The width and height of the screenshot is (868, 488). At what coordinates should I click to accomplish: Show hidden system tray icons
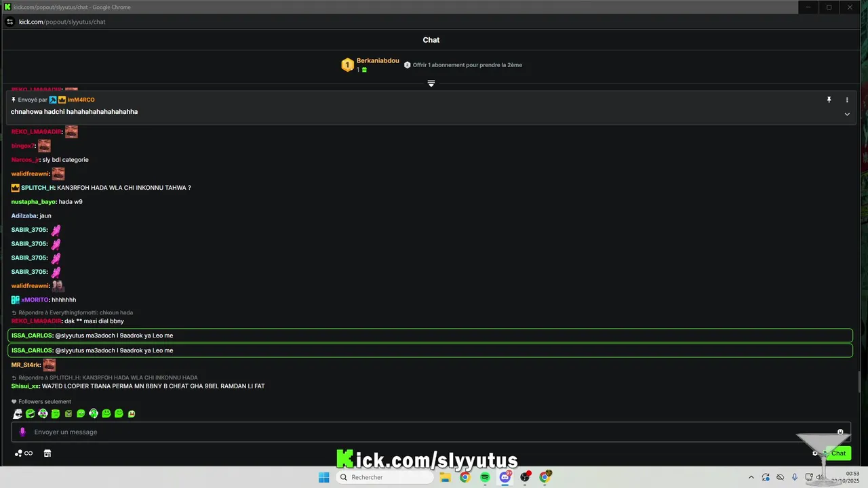751,477
